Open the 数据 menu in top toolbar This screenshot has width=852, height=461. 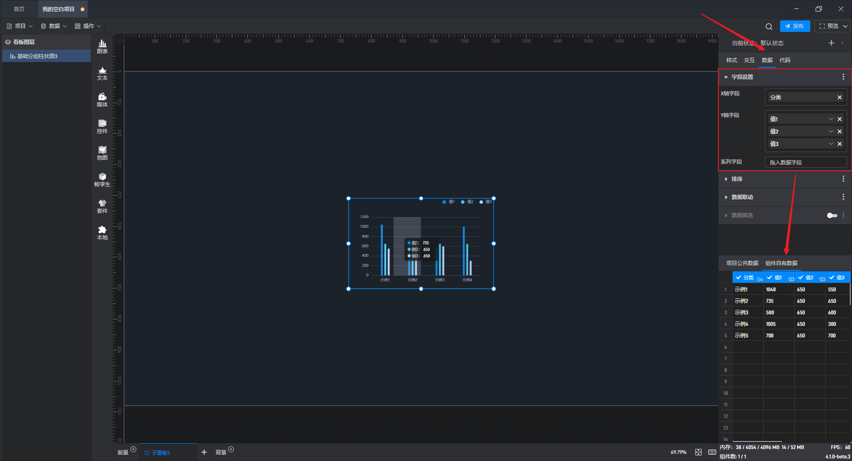(x=54, y=26)
